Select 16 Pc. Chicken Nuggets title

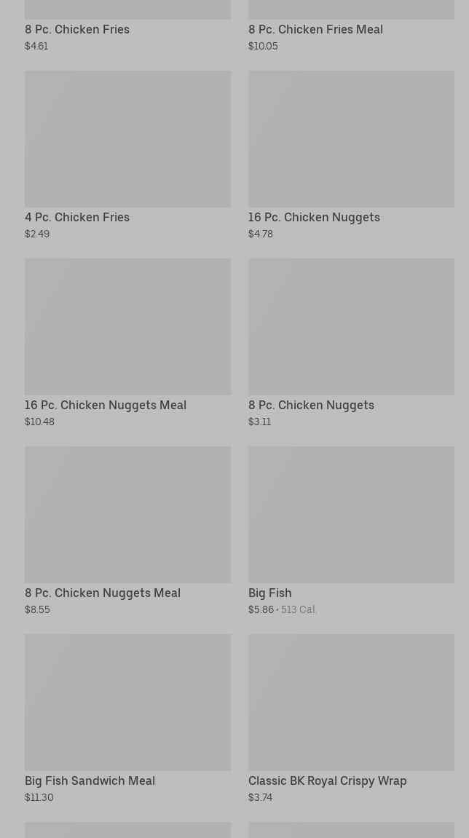tap(314, 218)
